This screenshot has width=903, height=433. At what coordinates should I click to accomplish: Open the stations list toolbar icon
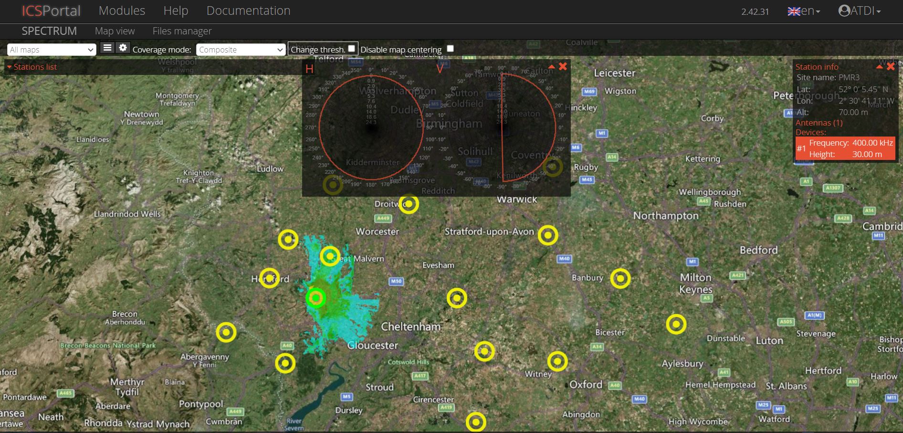(x=107, y=48)
